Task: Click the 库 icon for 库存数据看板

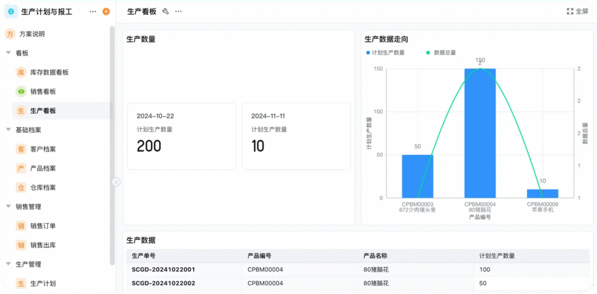Action: pyautogui.click(x=21, y=72)
